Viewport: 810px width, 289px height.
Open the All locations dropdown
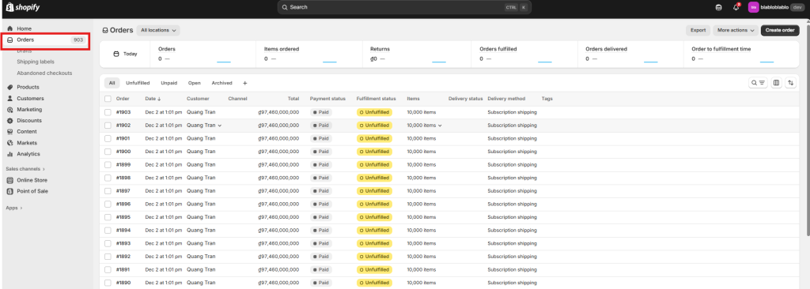(x=158, y=31)
